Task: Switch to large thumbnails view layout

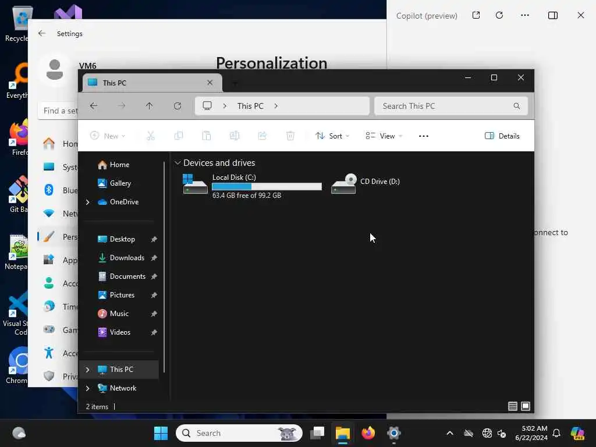Action: point(526,406)
